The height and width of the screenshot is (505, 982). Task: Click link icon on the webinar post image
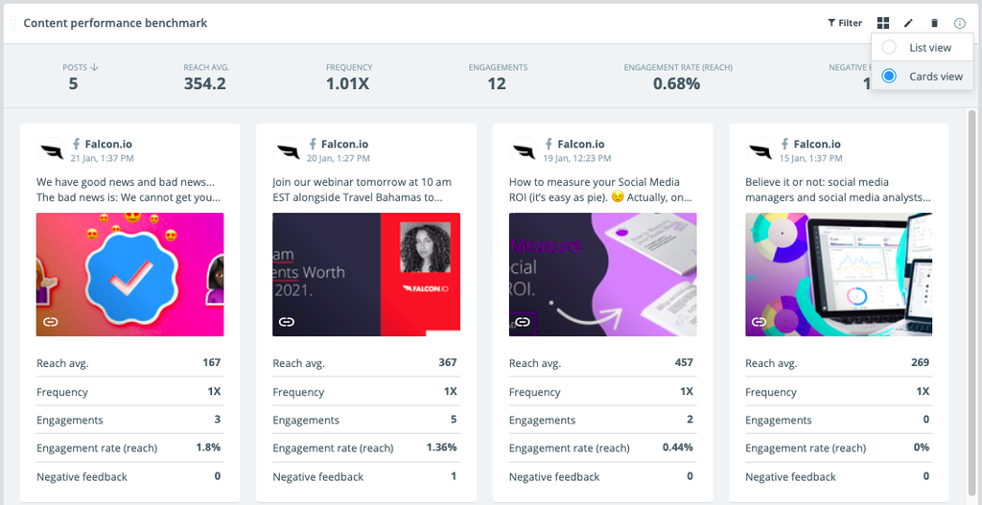(x=286, y=322)
